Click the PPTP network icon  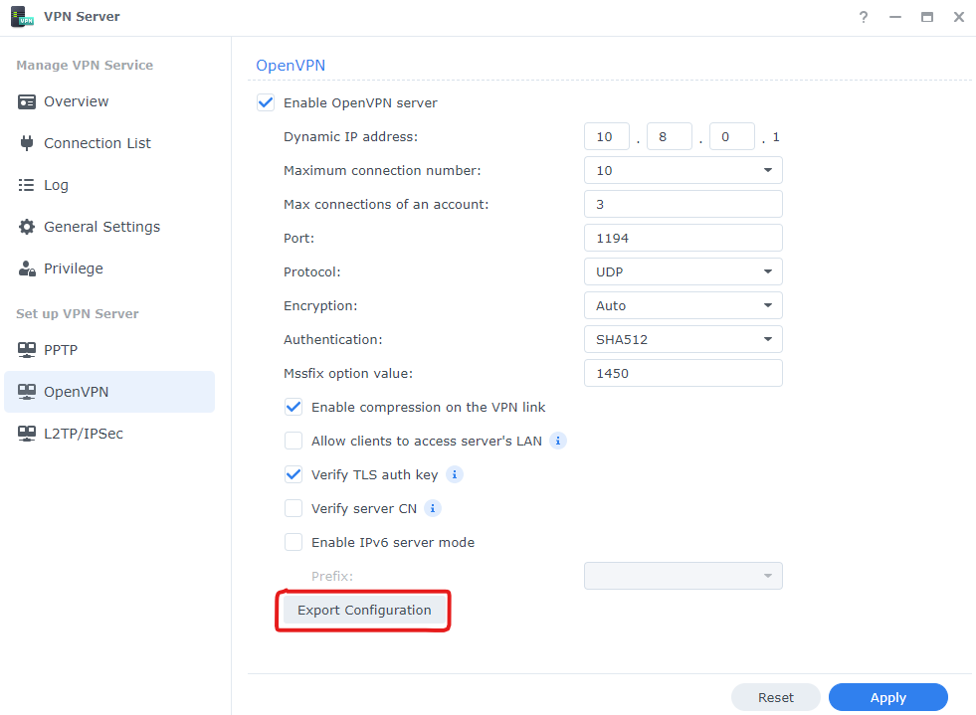pos(27,350)
